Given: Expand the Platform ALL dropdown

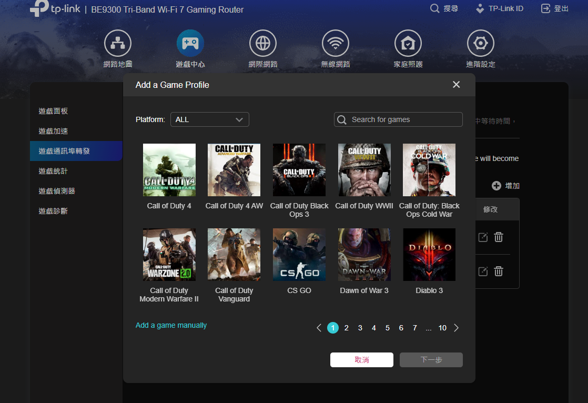Looking at the screenshot, I should click(x=210, y=119).
